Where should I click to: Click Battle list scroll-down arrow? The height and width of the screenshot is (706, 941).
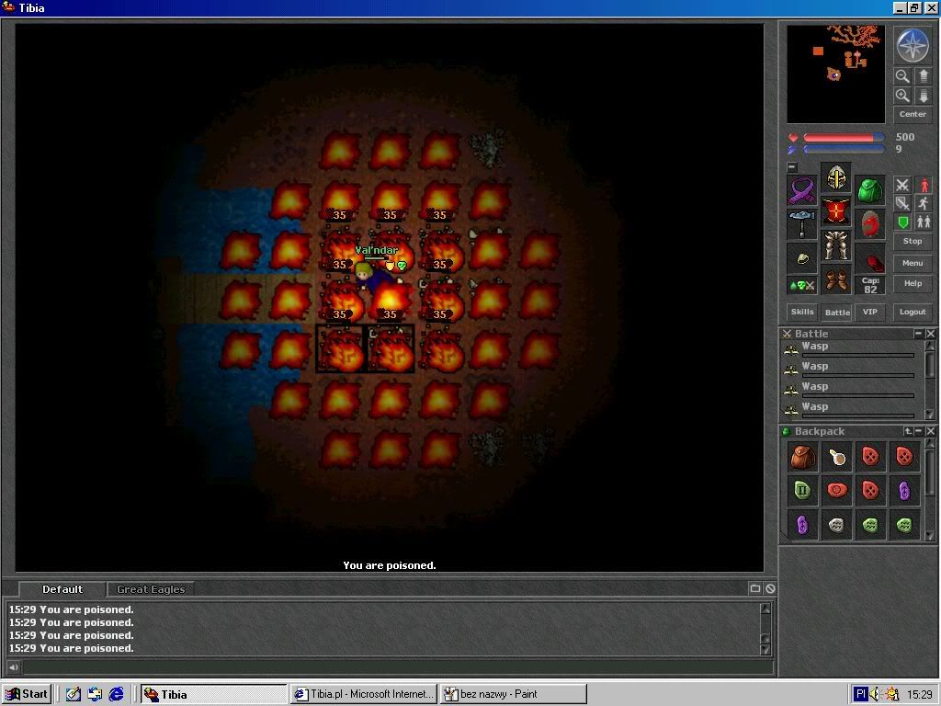point(930,415)
